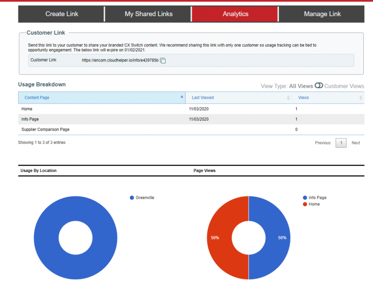Copy the customer link with clipboard icon
The height and width of the screenshot is (282, 373).
tap(163, 61)
